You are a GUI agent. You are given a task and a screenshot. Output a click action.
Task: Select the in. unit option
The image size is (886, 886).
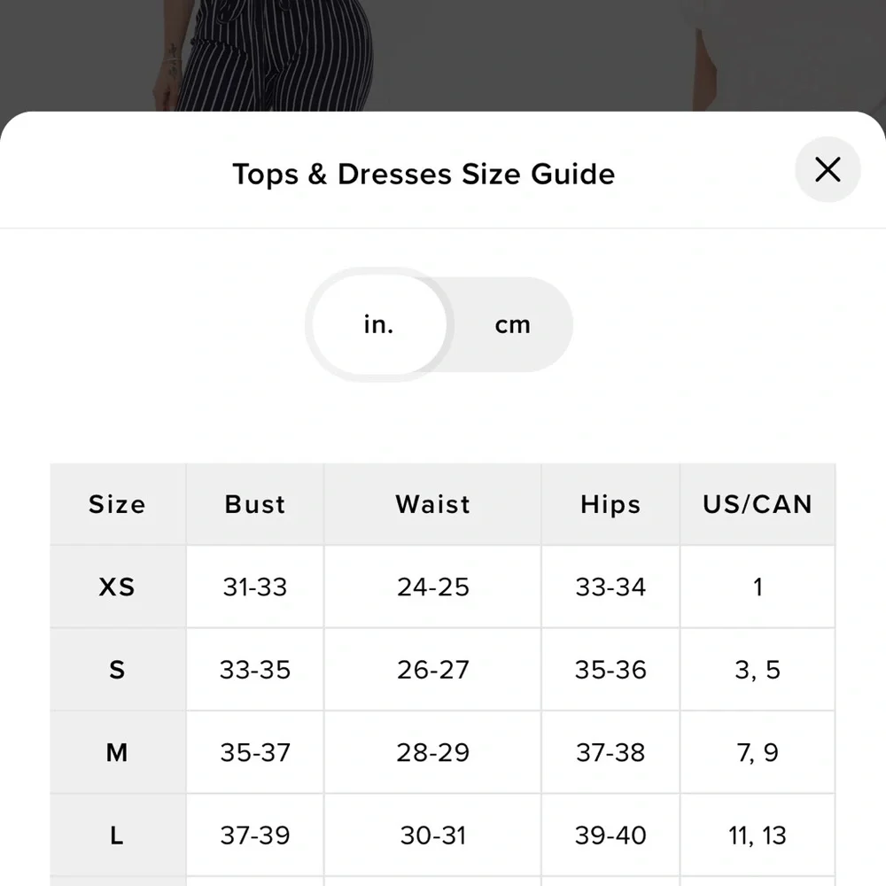(x=379, y=325)
